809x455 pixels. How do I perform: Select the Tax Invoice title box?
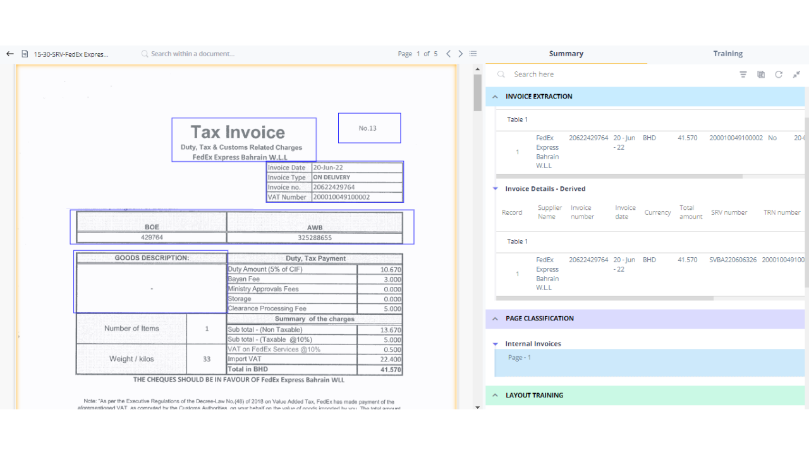pyautogui.click(x=244, y=140)
